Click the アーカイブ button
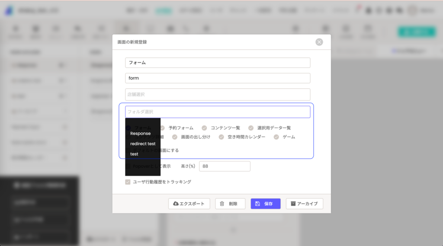This screenshot has height=246, width=443. pyautogui.click(x=304, y=204)
